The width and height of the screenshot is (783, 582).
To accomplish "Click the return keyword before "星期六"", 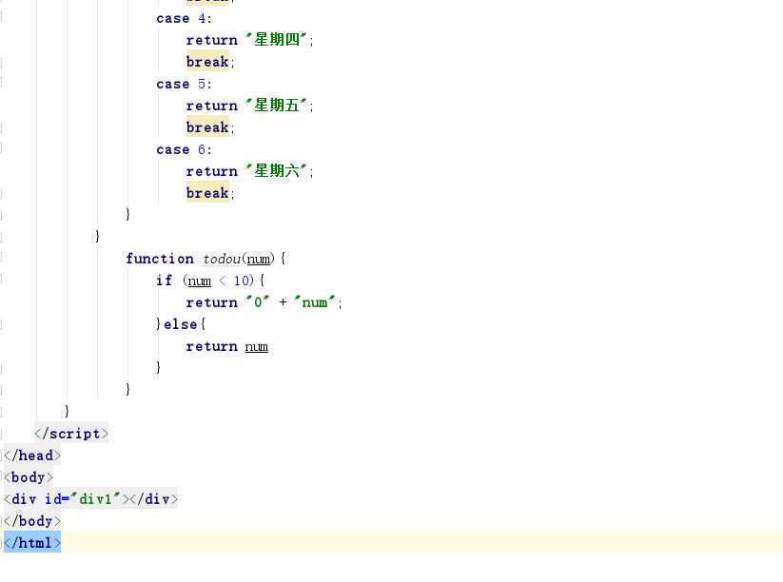I will coord(212,172).
